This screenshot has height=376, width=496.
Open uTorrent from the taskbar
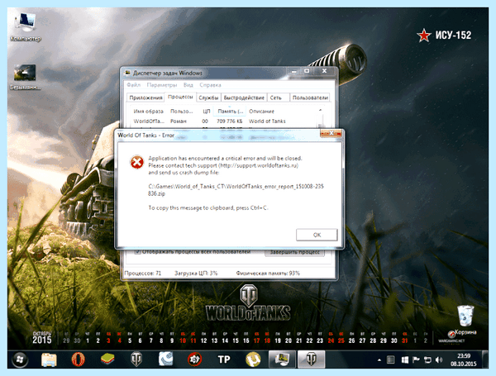tap(253, 359)
